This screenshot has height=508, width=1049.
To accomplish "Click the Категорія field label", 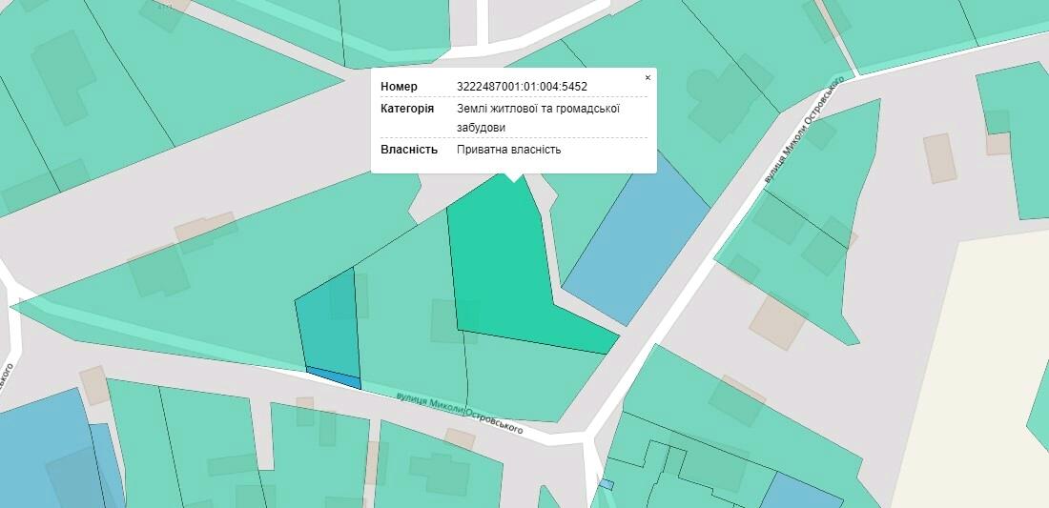I will coord(408,109).
